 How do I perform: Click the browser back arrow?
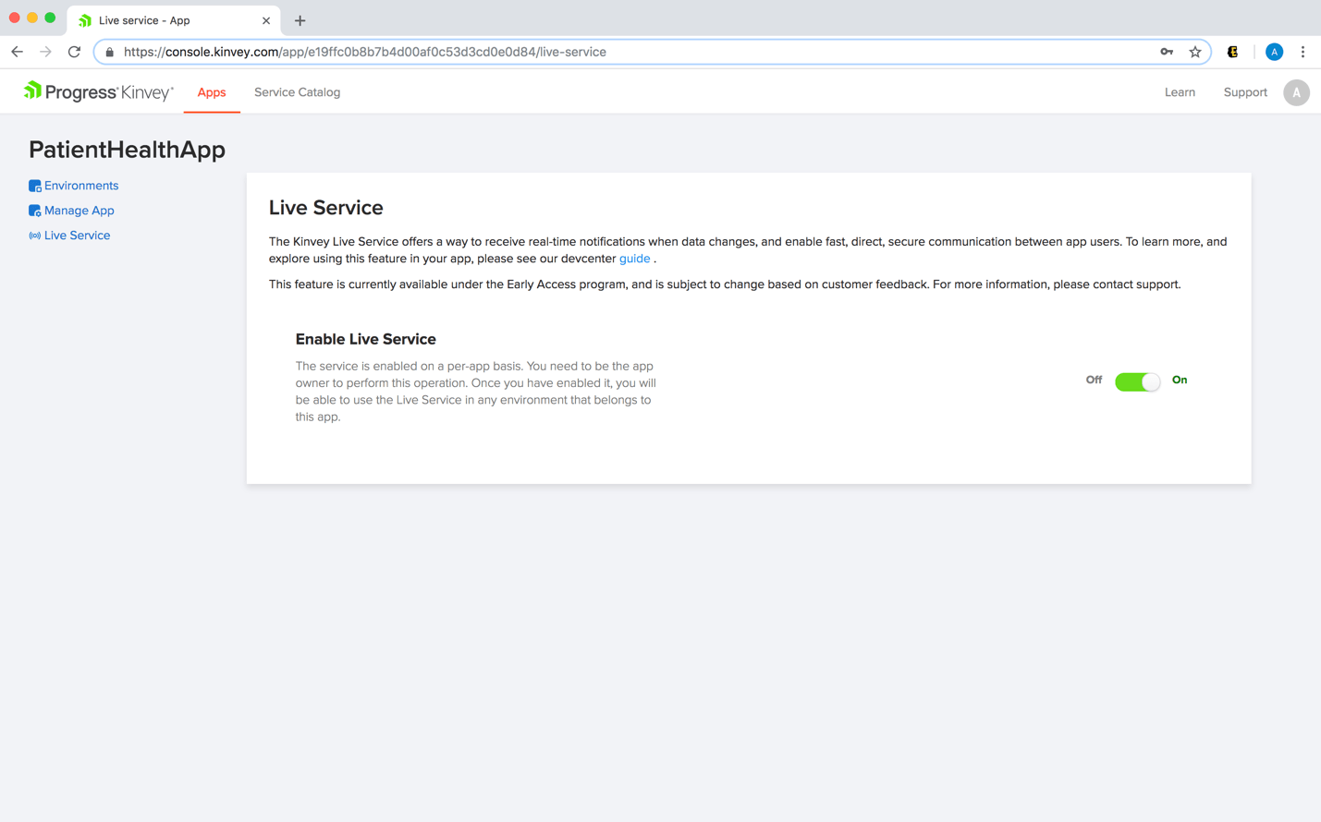(17, 52)
